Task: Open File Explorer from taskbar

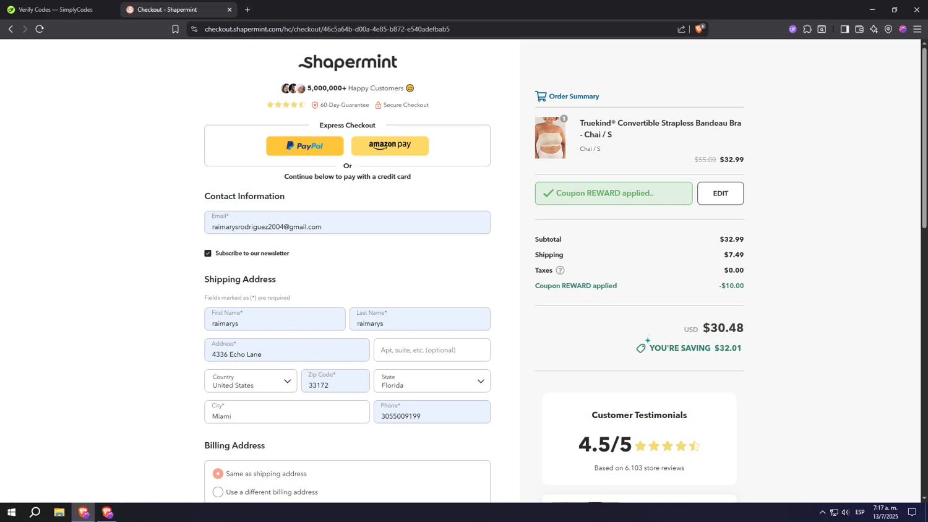Action: pyautogui.click(x=59, y=512)
